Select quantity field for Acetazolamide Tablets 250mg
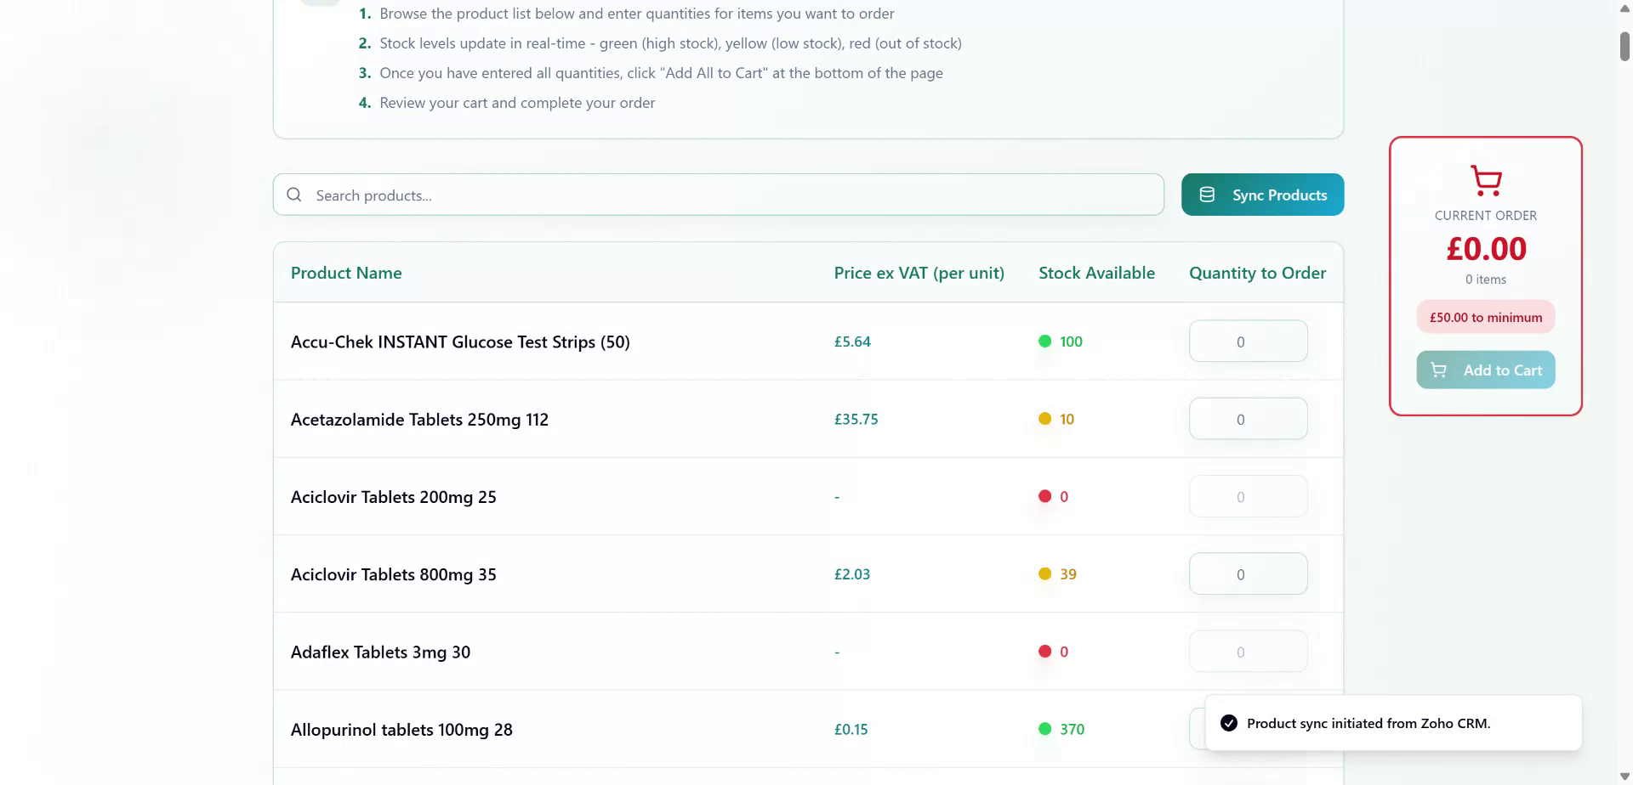 point(1247,419)
